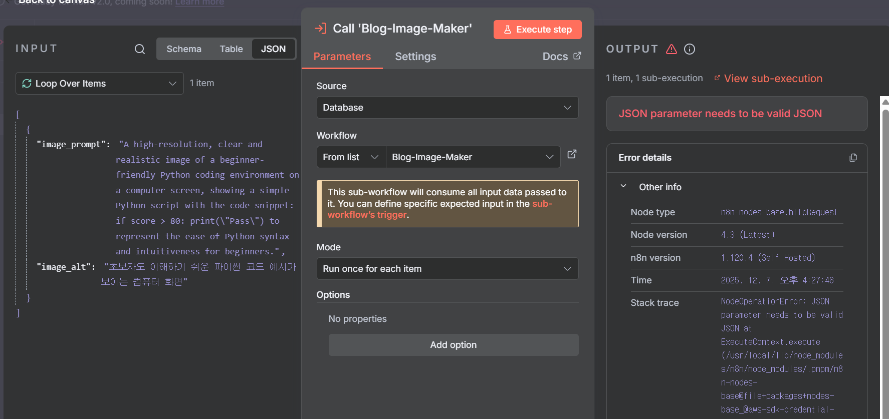Image resolution: width=889 pixels, height=419 pixels.
Task: Select the JSON input view
Action: tap(273, 49)
